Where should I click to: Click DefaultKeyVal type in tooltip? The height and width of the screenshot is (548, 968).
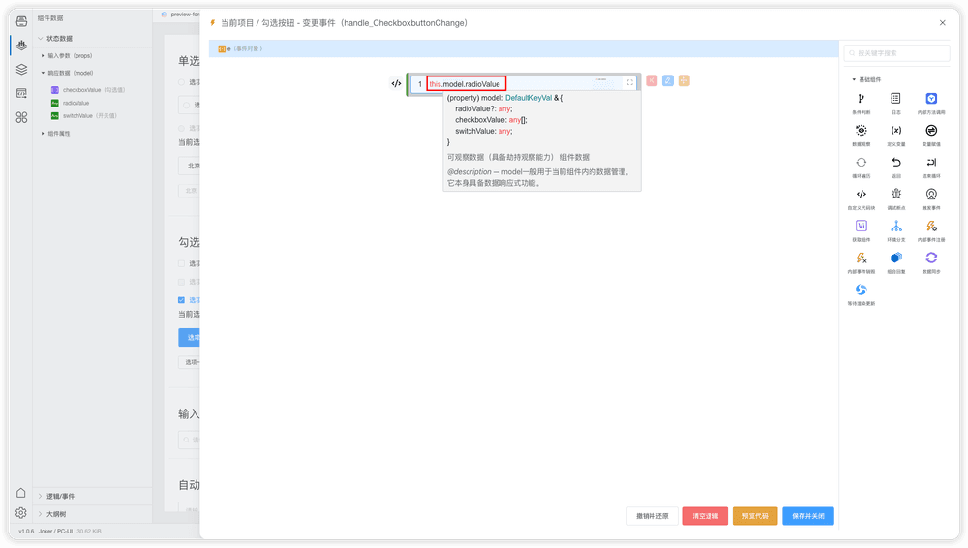[x=529, y=98]
